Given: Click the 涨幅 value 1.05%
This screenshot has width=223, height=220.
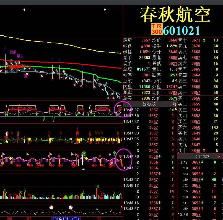Looking at the screenshot, I should tap(145, 52).
